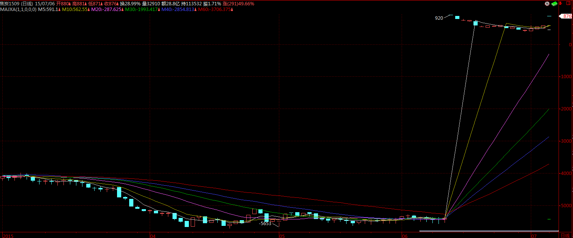The height and width of the screenshot is (238, 573).
Task: Click the 876 current price tag
Action: click(567, 16)
